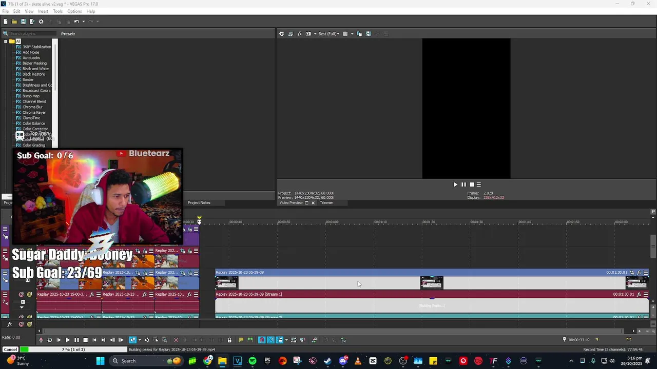
Task: Click the Undo arrow in main toolbar
Action: tap(76, 22)
